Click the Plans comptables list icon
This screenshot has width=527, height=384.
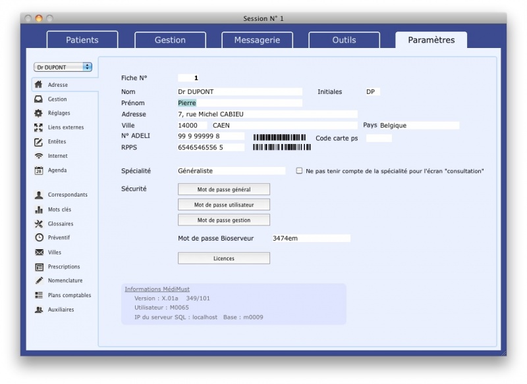39,295
